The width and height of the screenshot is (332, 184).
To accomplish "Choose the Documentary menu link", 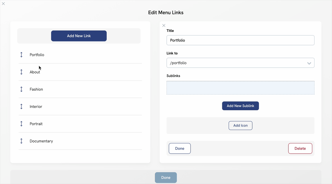I will [41, 141].
